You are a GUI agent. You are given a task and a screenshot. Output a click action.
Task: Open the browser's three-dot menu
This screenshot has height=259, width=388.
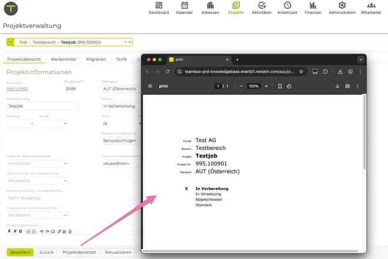click(360, 72)
